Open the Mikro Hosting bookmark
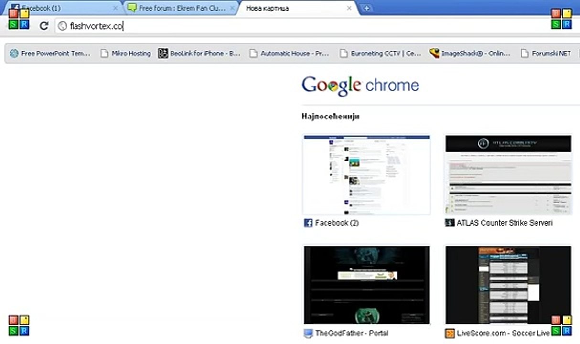This screenshot has height=344, width=580. click(126, 54)
